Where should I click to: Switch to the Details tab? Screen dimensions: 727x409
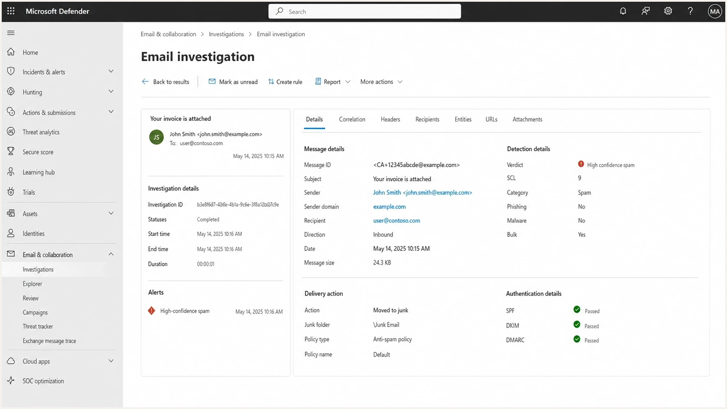[314, 120]
